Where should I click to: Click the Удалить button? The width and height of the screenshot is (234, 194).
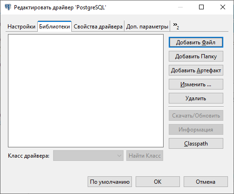[196, 98]
